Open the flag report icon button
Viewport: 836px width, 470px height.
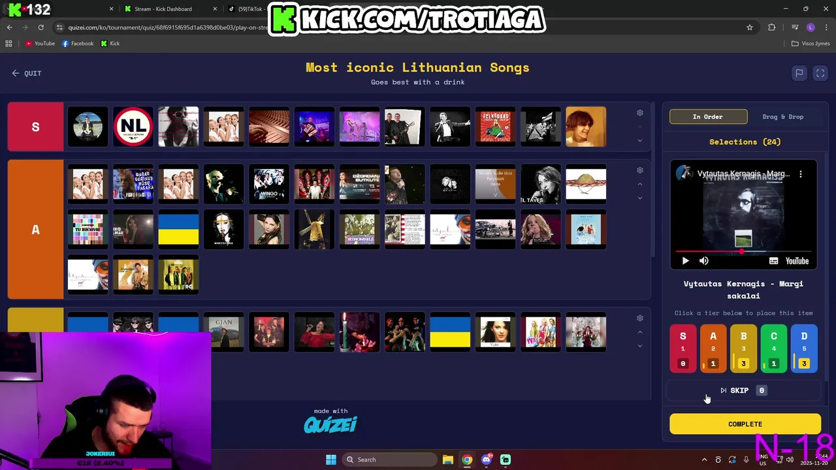pyautogui.click(x=799, y=73)
